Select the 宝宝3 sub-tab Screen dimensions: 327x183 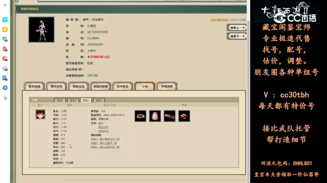(86, 100)
